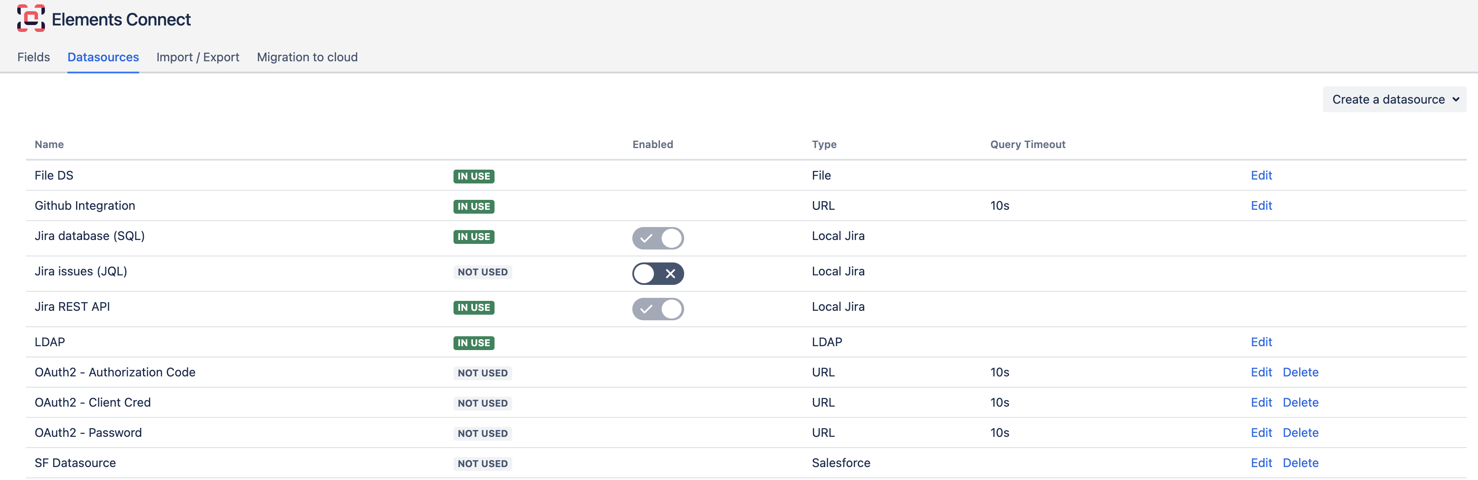This screenshot has width=1478, height=480.
Task: Click OAuth2 - Authorization Code name
Action: point(115,373)
